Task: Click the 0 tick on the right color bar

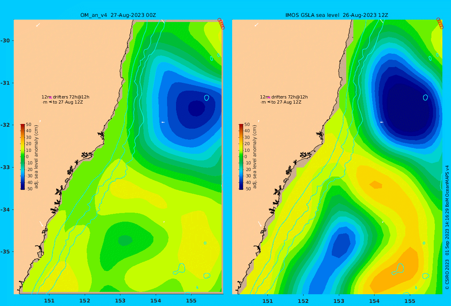Action: pos(246,157)
